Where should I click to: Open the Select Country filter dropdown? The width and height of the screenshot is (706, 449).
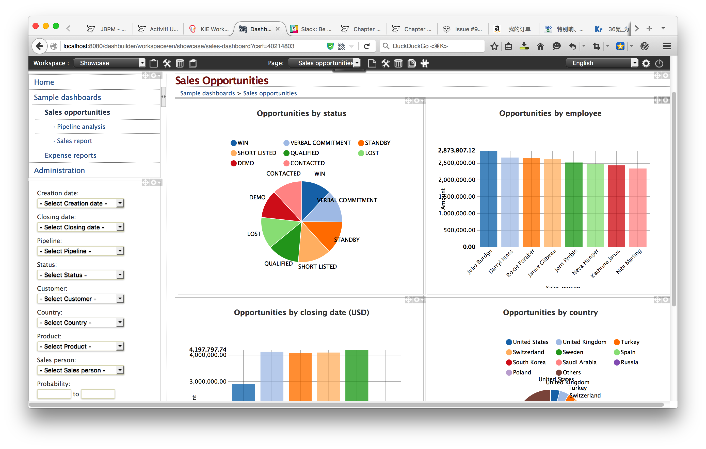81,322
